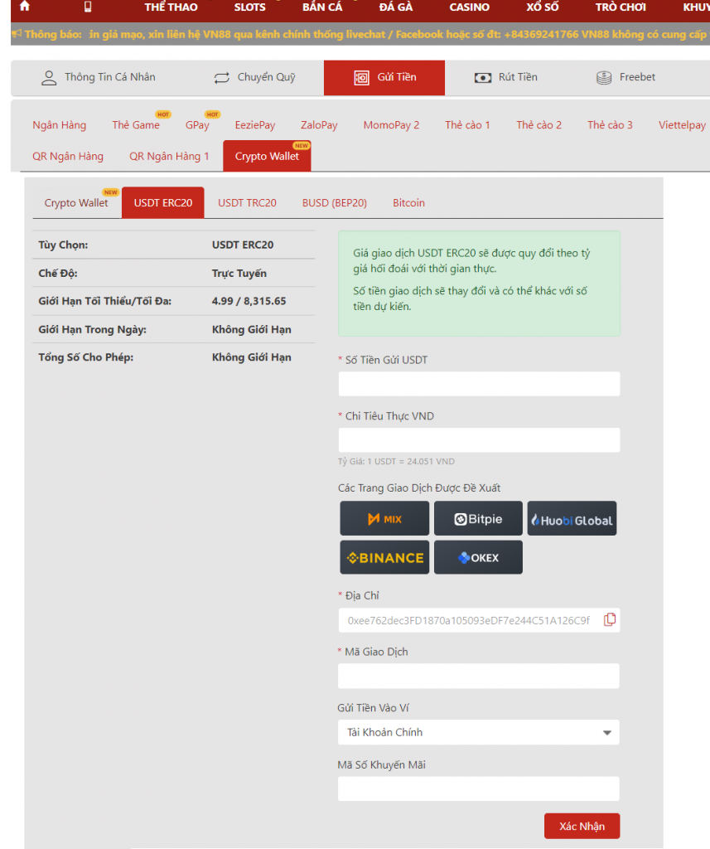
Task: Open the OKEX exchange logo
Action: coord(478,557)
